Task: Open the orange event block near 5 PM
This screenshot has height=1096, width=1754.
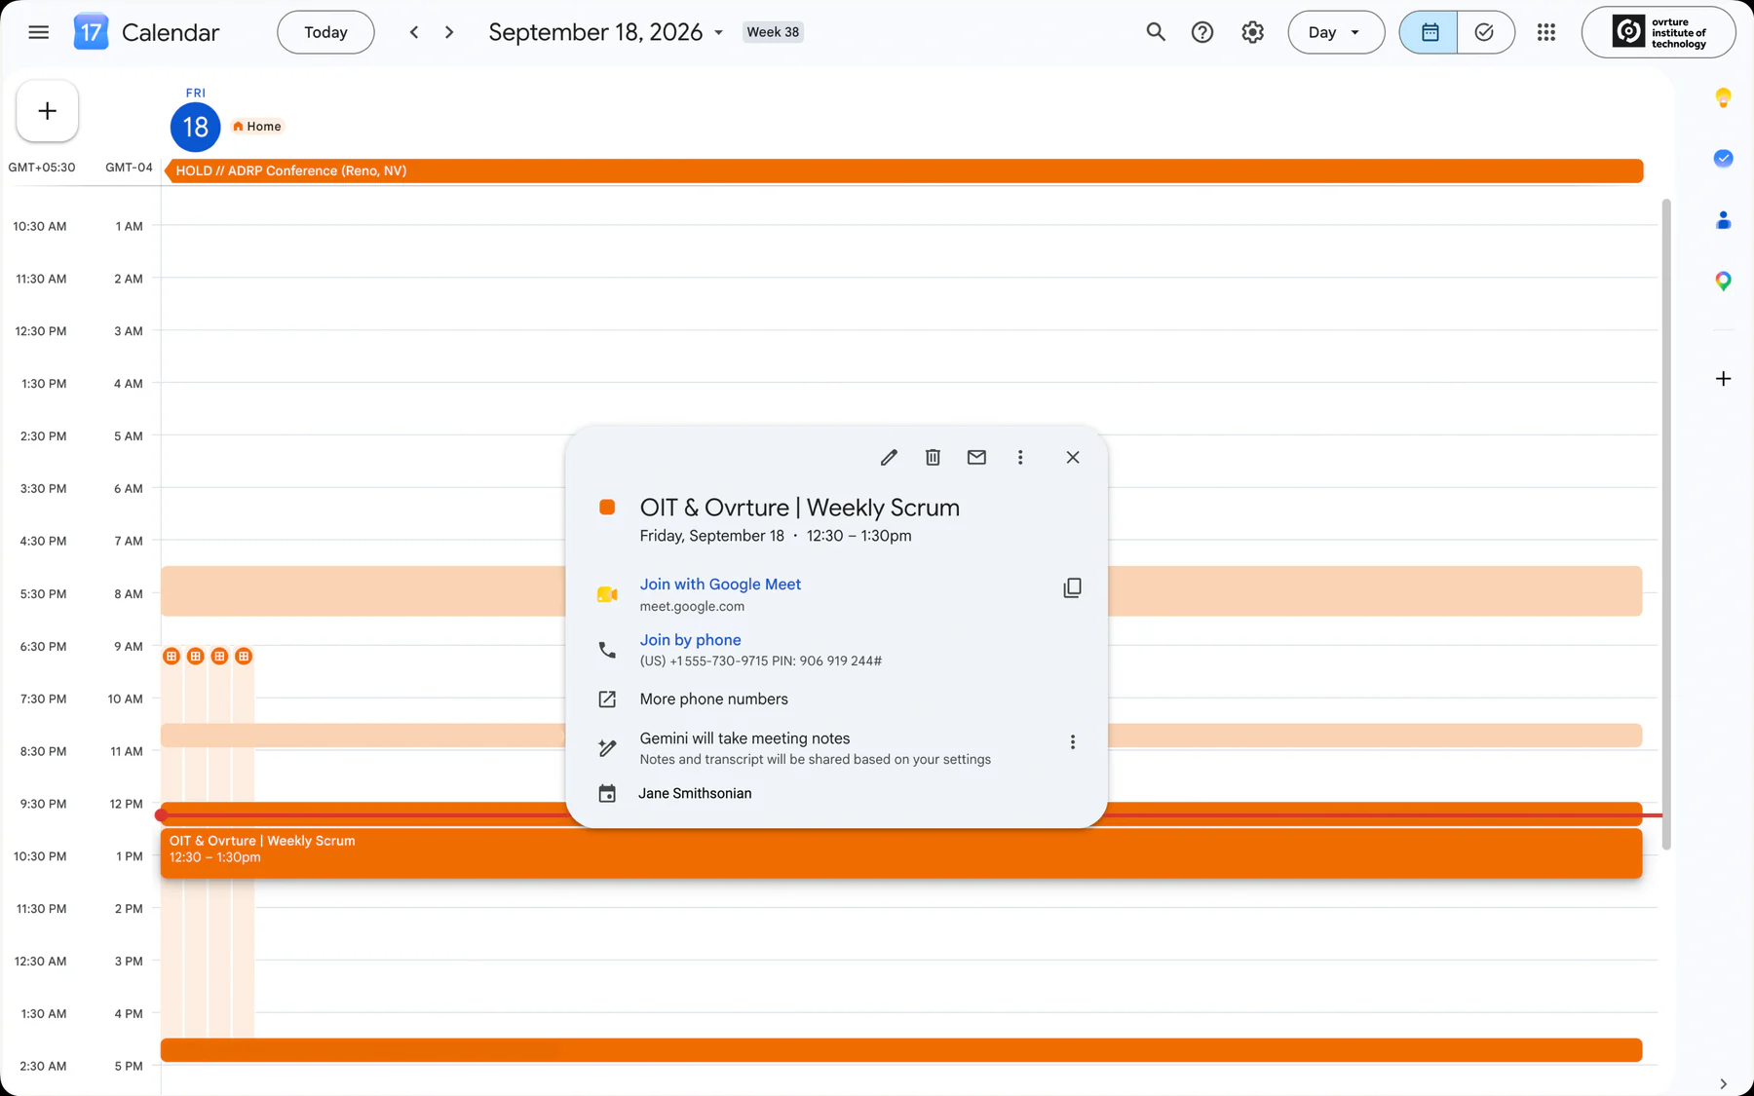Action: coord(901,1050)
